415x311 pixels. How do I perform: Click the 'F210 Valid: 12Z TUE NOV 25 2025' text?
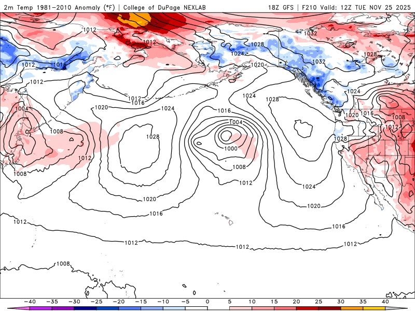356,7
